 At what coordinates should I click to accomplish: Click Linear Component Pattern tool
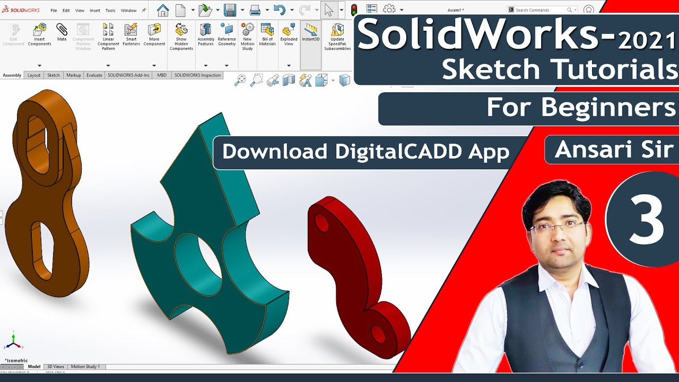pyautogui.click(x=108, y=37)
